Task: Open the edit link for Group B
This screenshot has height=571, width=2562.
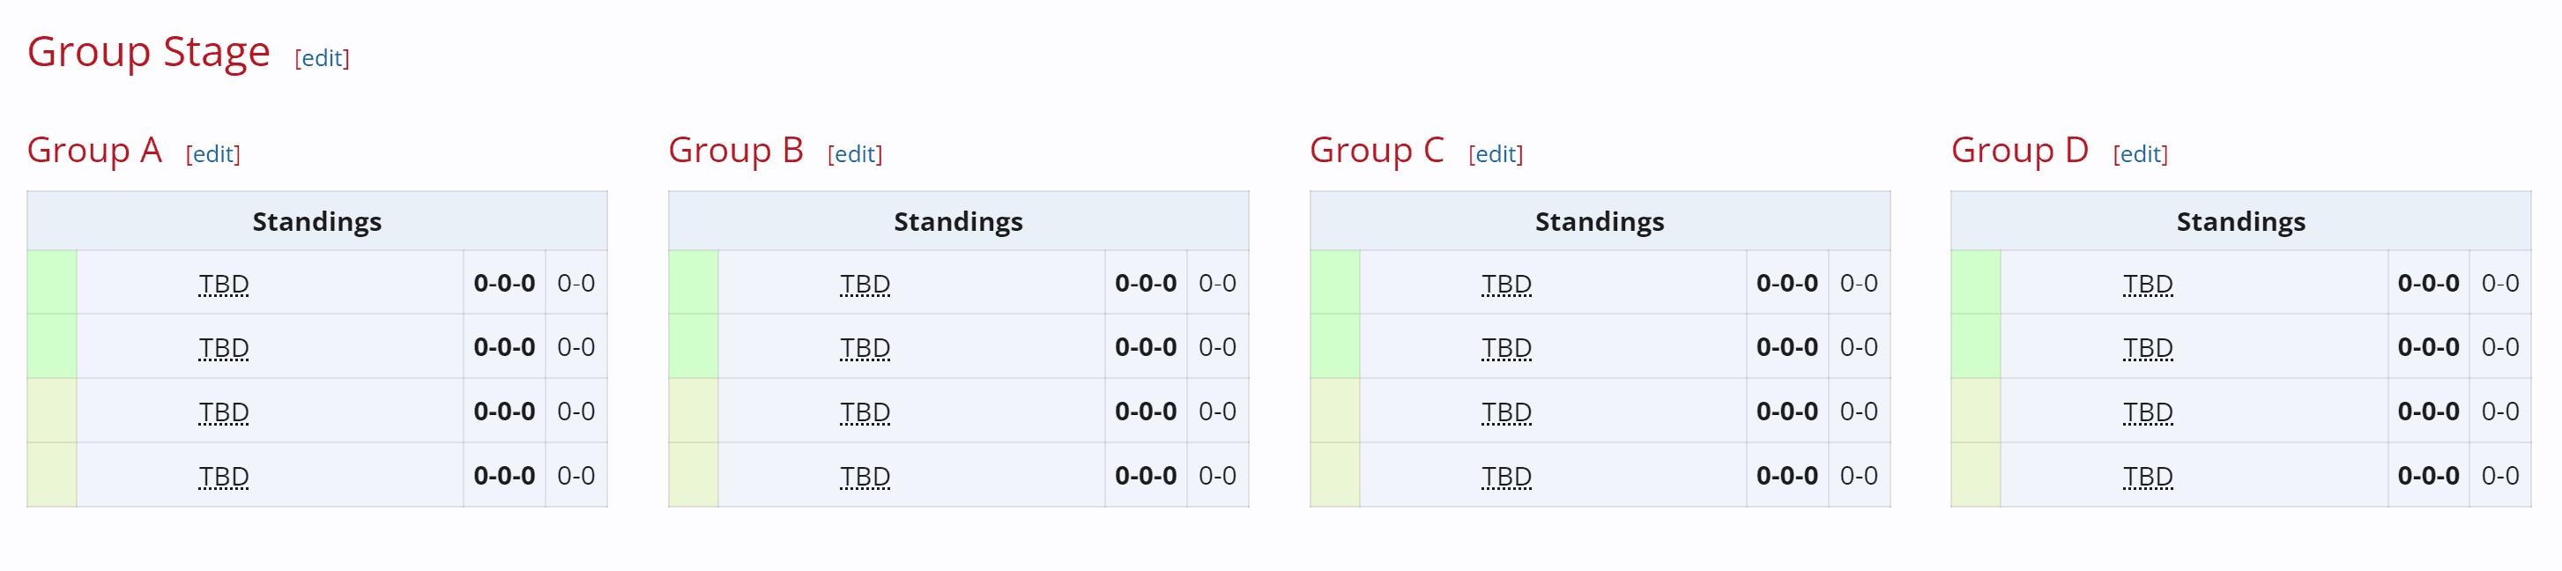Action: pyautogui.click(x=856, y=154)
